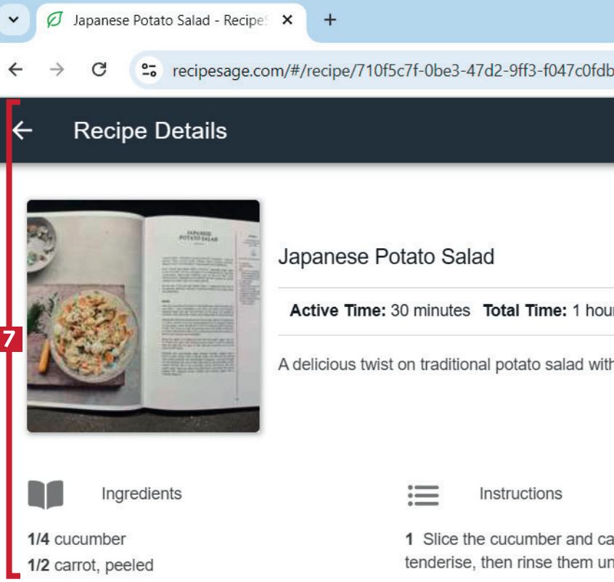Mark the 1/4 cucumber ingredient line
614x582 pixels.
77,539
